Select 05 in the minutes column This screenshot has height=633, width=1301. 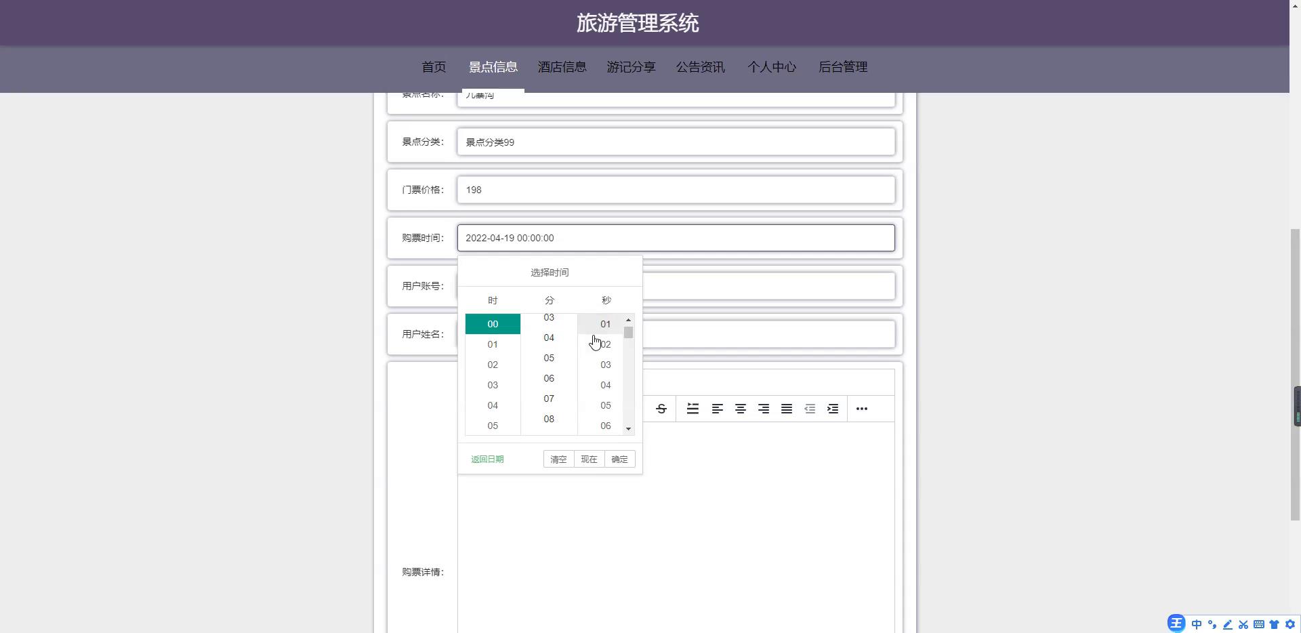coord(549,358)
